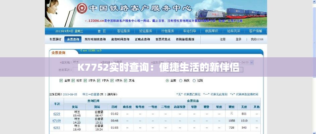Toggle the K字头 checkbox
The width and height of the screenshot is (316, 134).
pos(112,81)
